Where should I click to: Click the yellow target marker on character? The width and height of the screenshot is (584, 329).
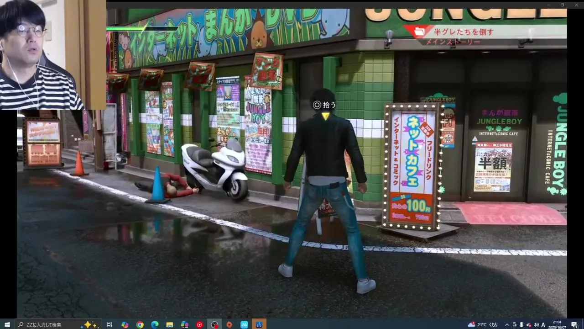point(325,116)
